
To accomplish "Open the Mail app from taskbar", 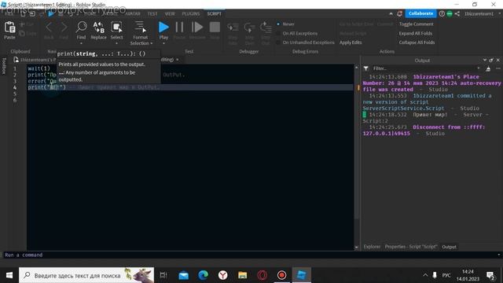I will pos(183,275).
